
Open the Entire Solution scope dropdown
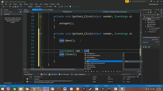tap(32, 74)
